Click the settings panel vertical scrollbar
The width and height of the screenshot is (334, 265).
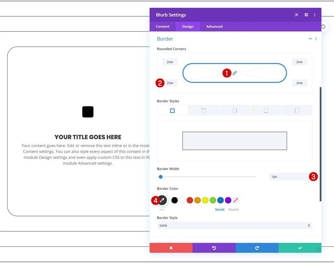[x=320, y=144]
